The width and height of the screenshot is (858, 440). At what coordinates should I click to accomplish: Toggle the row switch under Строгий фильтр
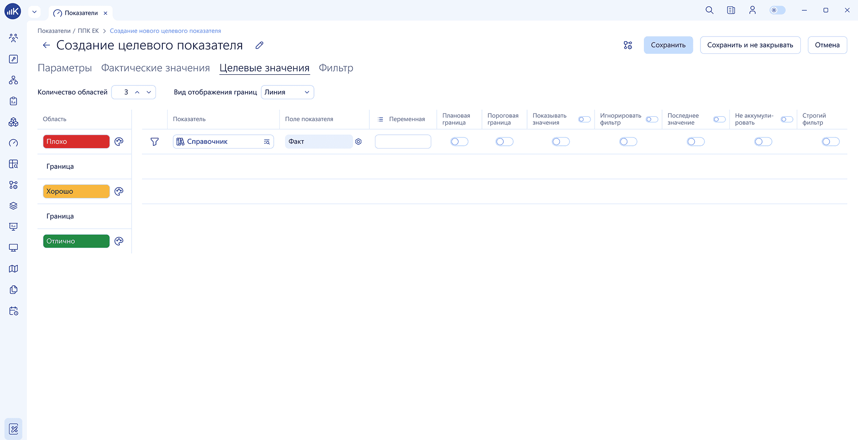click(x=831, y=142)
